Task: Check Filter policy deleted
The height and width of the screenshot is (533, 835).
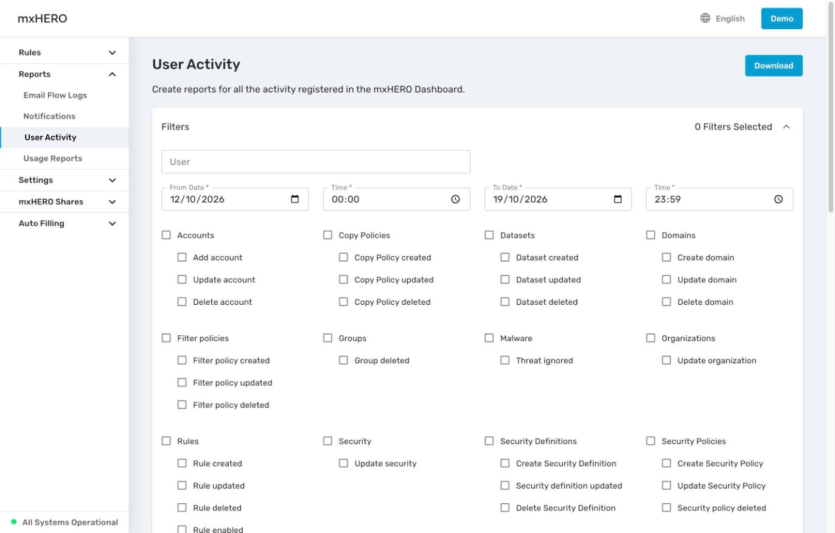Action: pyautogui.click(x=182, y=405)
